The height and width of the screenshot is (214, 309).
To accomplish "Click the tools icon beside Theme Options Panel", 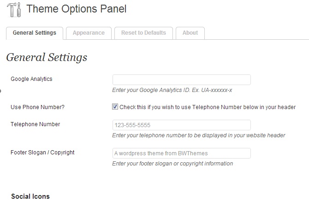I will 14,9.
